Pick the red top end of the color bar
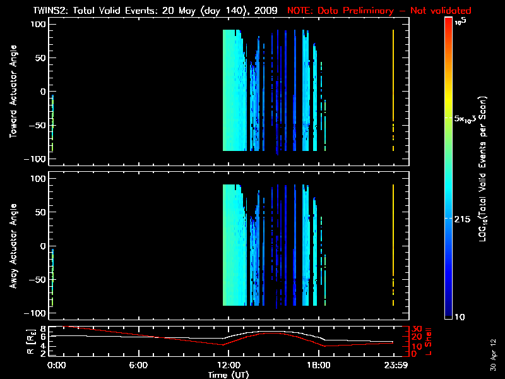505x379 pixels. pos(448,21)
